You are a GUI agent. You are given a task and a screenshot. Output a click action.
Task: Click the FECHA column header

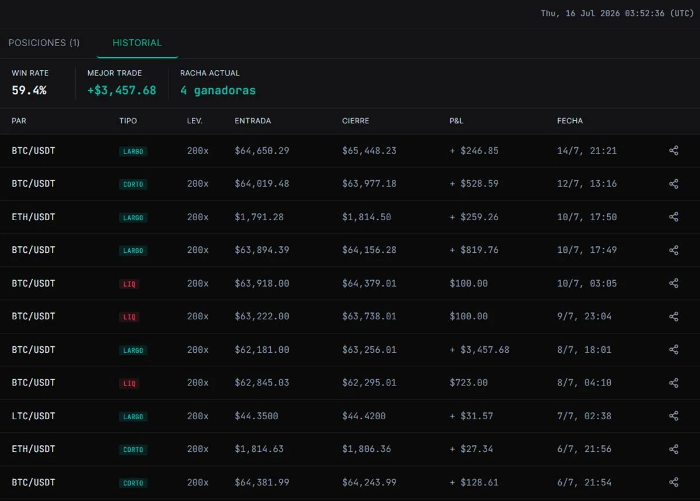(x=570, y=121)
